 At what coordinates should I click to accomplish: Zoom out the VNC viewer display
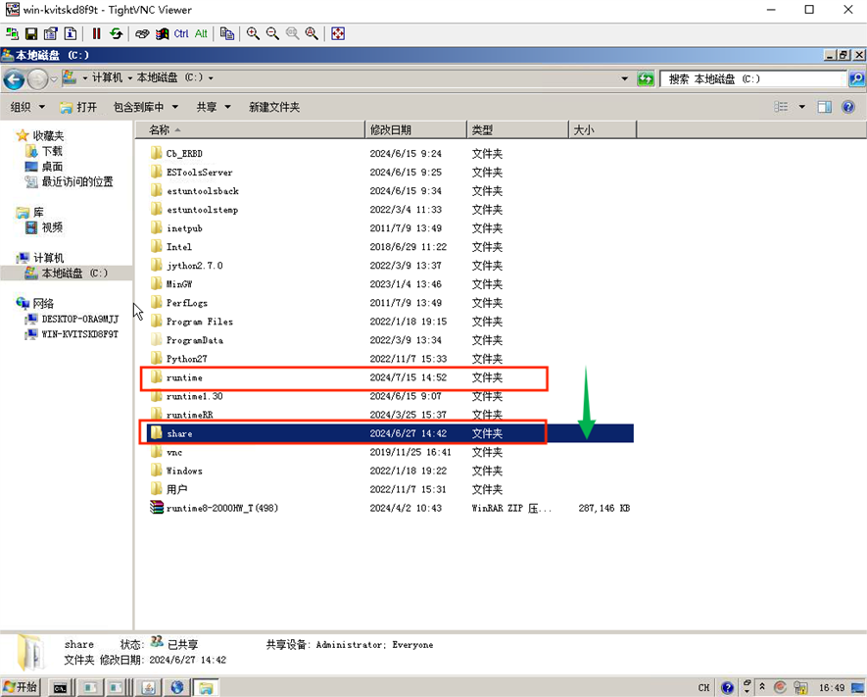tap(272, 33)
